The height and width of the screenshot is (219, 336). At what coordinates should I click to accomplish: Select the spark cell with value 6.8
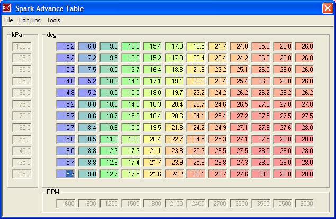click(88, 46)
